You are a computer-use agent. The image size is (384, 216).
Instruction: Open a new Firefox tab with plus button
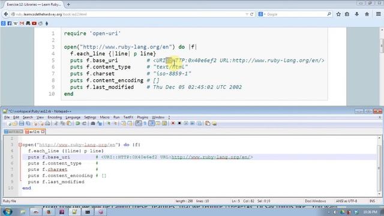pos(68,4)
